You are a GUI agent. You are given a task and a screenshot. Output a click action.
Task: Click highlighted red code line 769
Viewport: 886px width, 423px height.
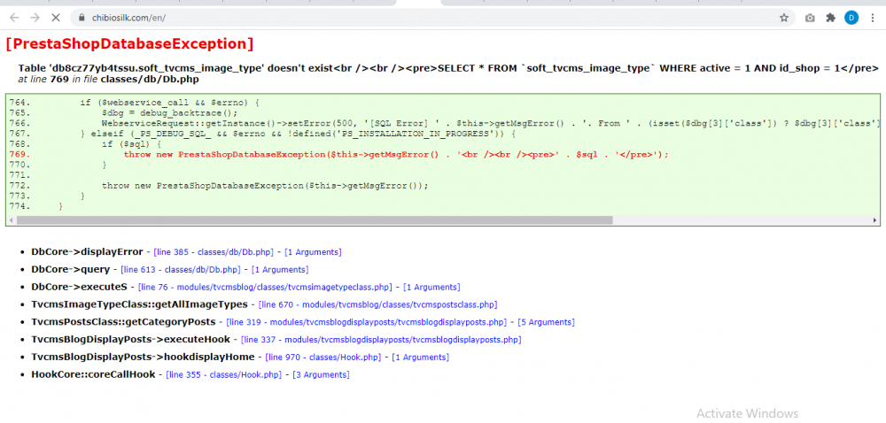pos(396,154)
